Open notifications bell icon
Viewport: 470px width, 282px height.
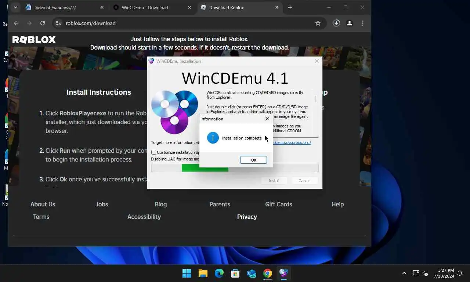[460, 273]
